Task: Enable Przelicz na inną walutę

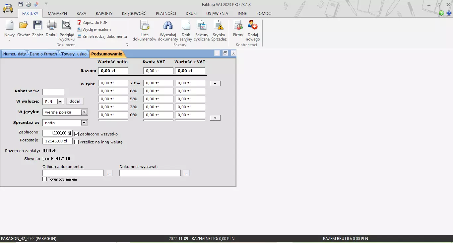Action: [x=76, y=142]
